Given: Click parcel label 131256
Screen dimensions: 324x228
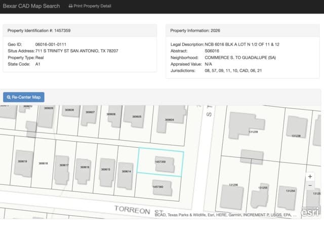Looking at the screenshot, I should pyautogui.click(x=233, y=185).
